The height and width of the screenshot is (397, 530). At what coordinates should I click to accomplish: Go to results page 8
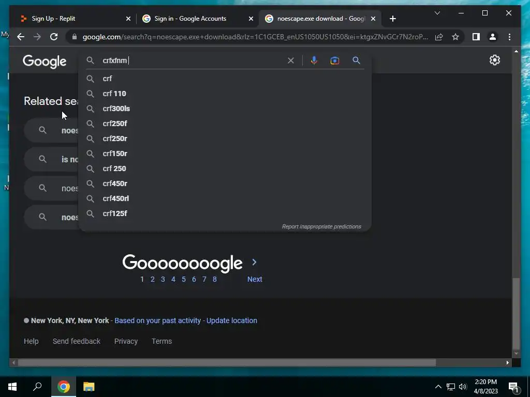click(215, 279)
